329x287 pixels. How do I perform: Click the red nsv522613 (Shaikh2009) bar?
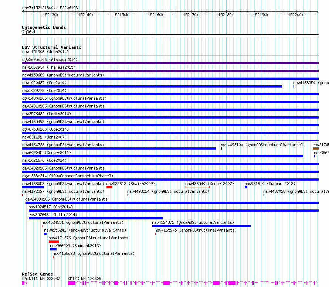click(109, 187)
